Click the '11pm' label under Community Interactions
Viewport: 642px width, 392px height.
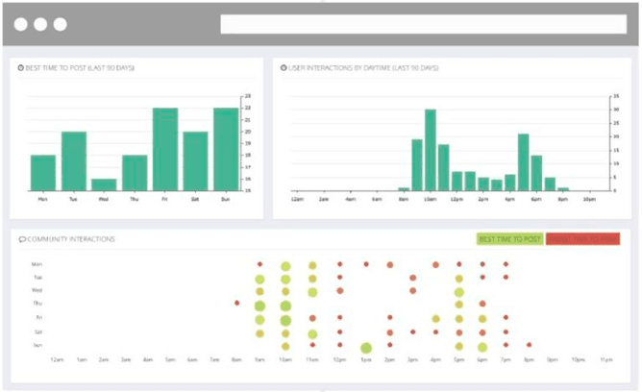[x=606, y=359]
